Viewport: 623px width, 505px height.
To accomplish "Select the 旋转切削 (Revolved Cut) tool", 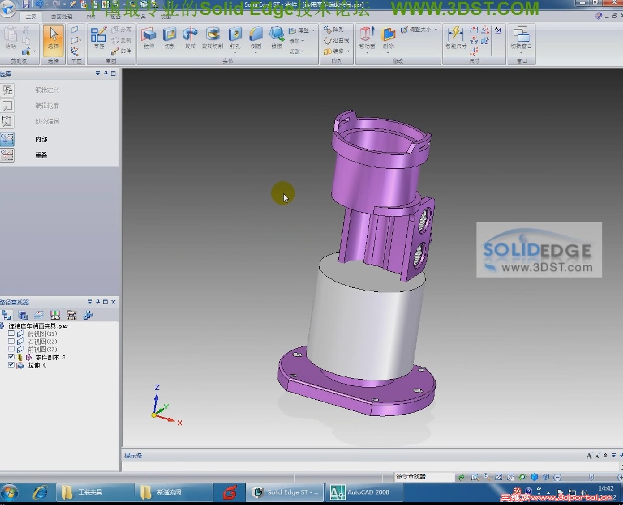I will tap(212, 38).
